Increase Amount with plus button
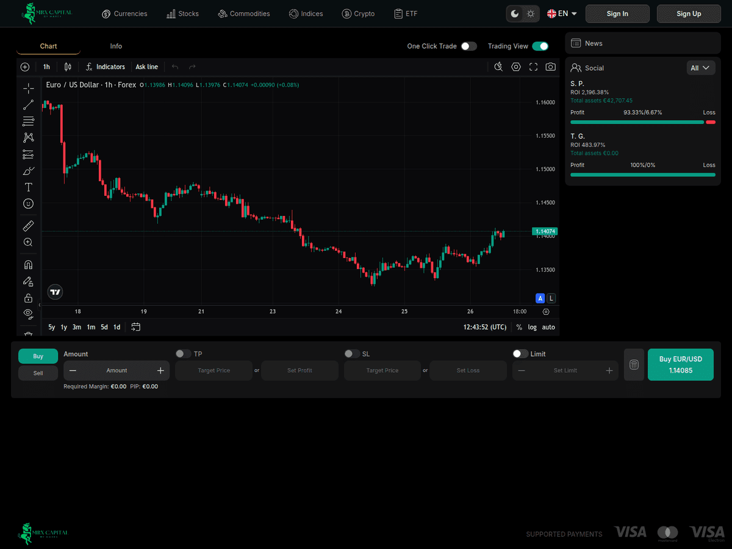Screen dimensions: 732x549 click(x=160, y=370)
